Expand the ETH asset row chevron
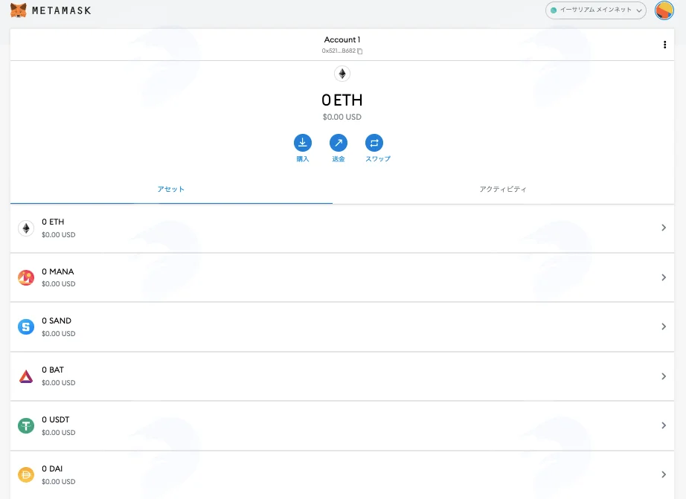 (x=664, y=228)
